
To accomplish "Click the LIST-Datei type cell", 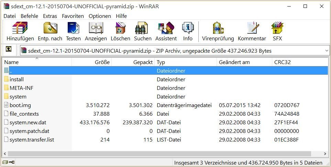I will click(169, 140).
